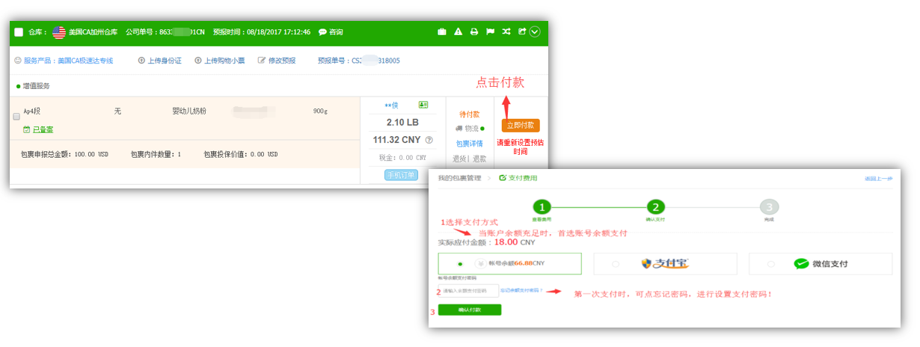Open 包裹详情 link
Screen dimensions: 920x347
coord(470,144)
